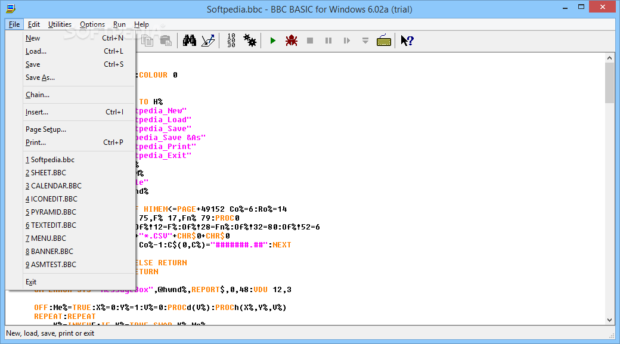Click the Compile gears toolbar icon

coord(250,41)
